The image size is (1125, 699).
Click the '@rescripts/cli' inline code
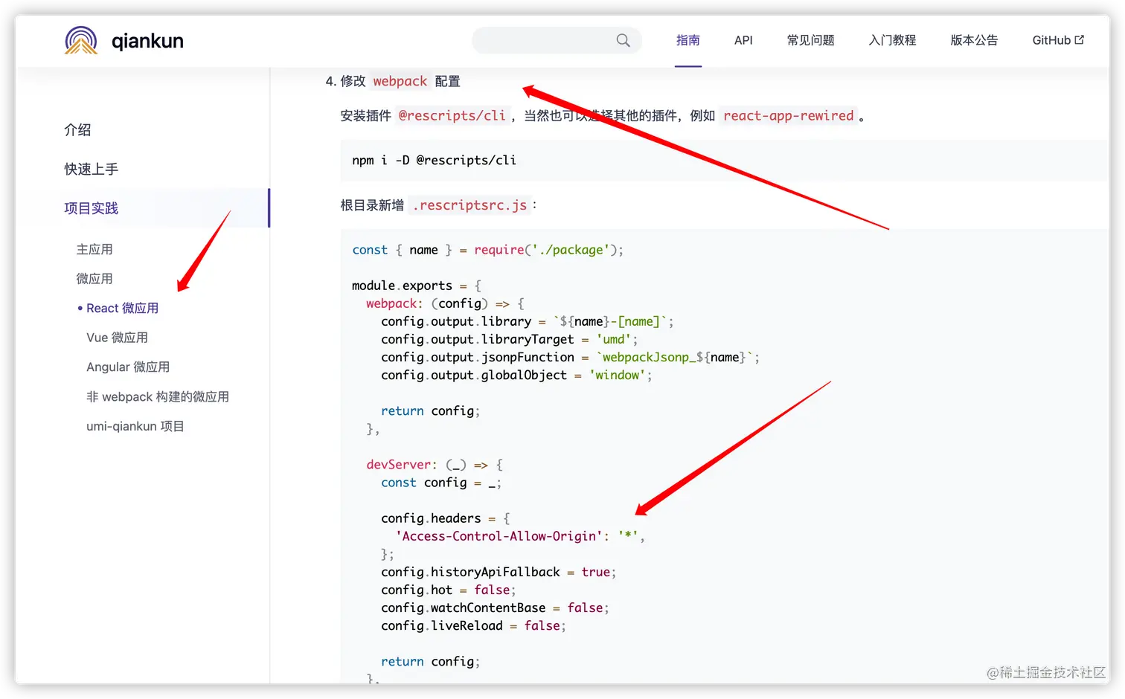(452, 116)
